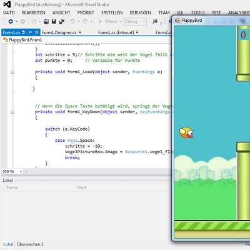Open the TEST menu
Screen dimensions: 250x250
[216, 12]
